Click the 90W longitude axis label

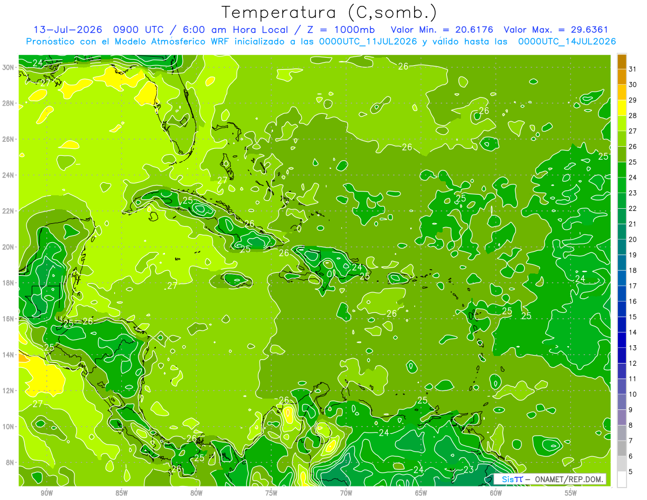pyautogui.click(x=46, y=492)
